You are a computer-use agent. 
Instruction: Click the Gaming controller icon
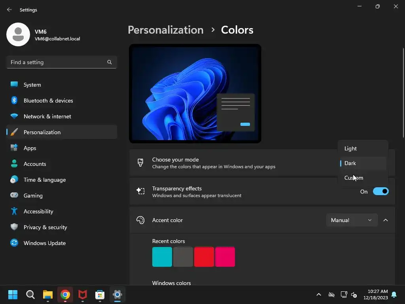[x=14, y=195]
